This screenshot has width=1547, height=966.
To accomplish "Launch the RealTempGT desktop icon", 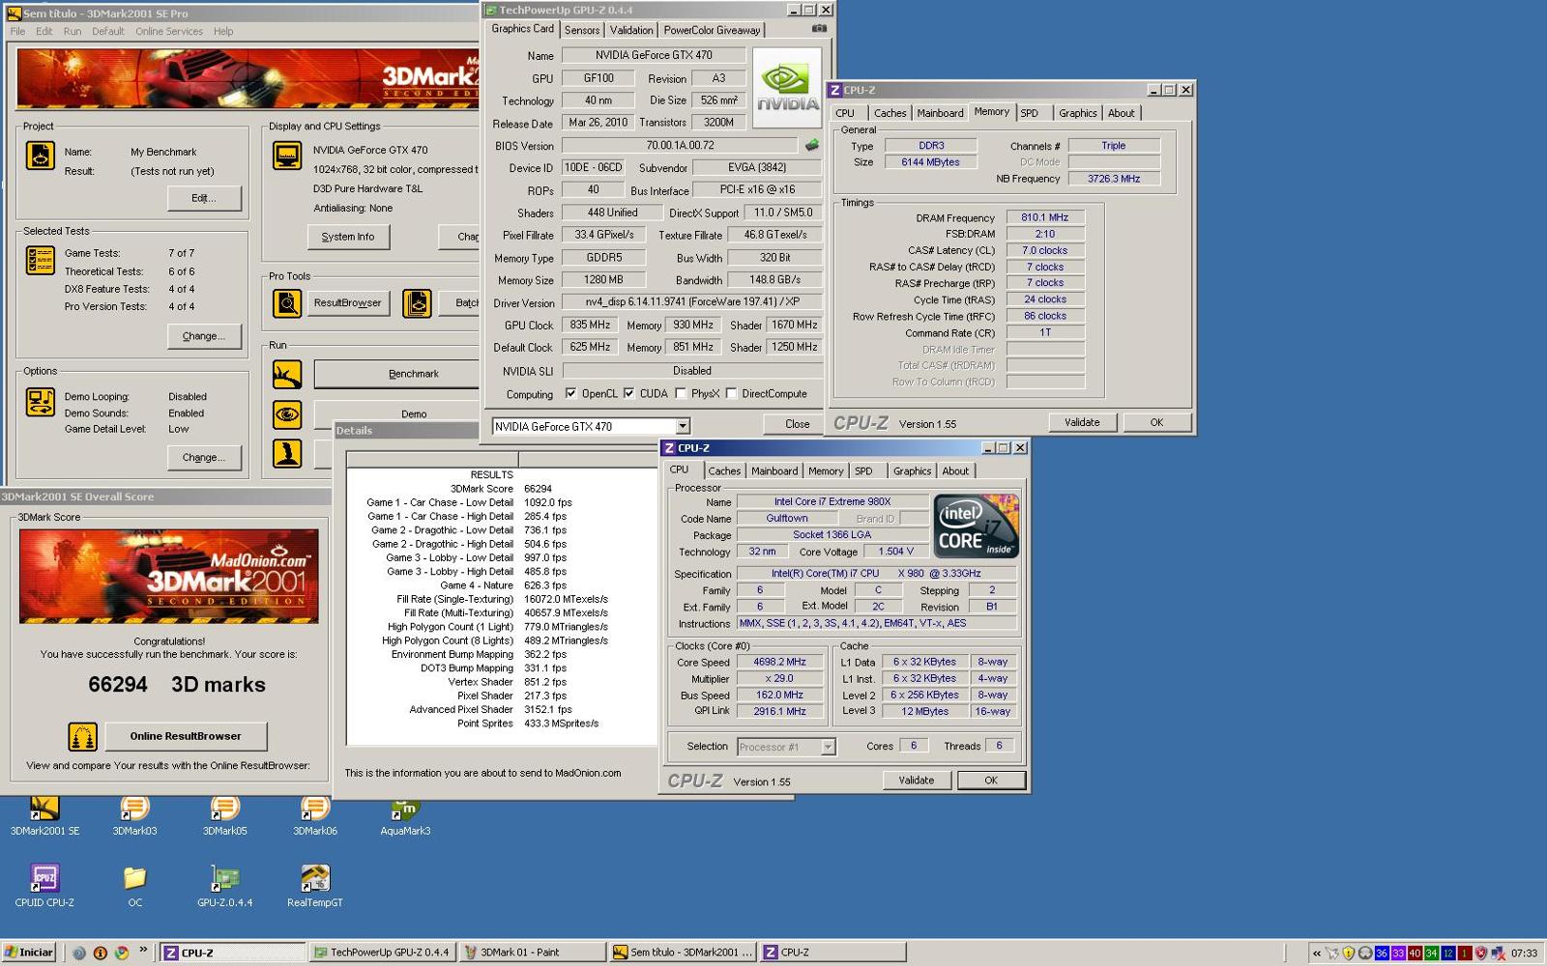I will point(315,886).
